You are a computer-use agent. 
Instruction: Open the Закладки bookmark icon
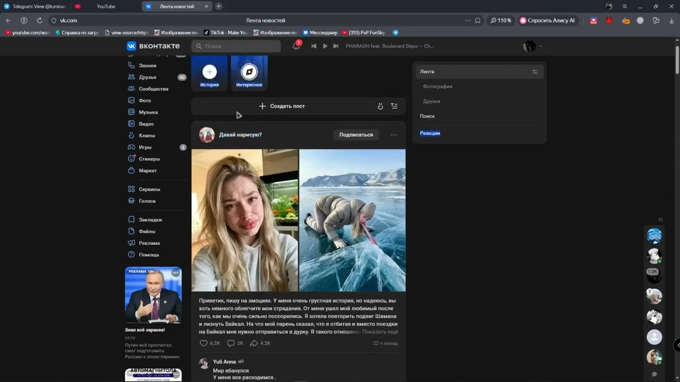131,219
